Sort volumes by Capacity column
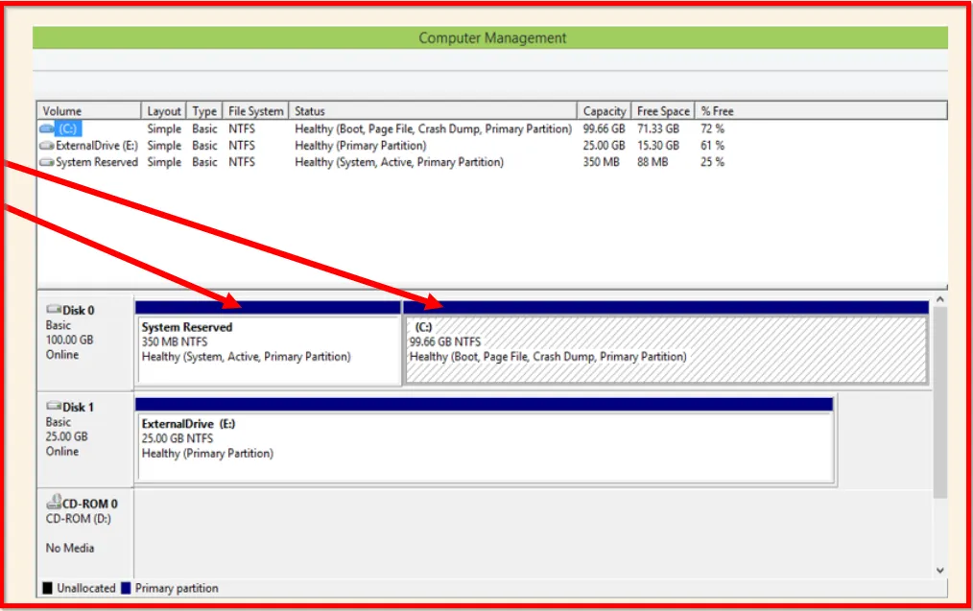Viewport: 973px width, 611px height. (x=605, y=111)
